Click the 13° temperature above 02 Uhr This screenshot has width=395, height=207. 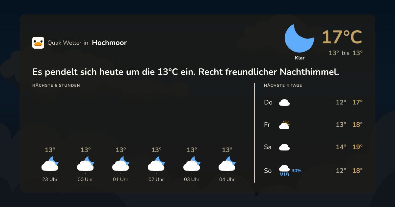pyautogui.click(x=156, y=150)
